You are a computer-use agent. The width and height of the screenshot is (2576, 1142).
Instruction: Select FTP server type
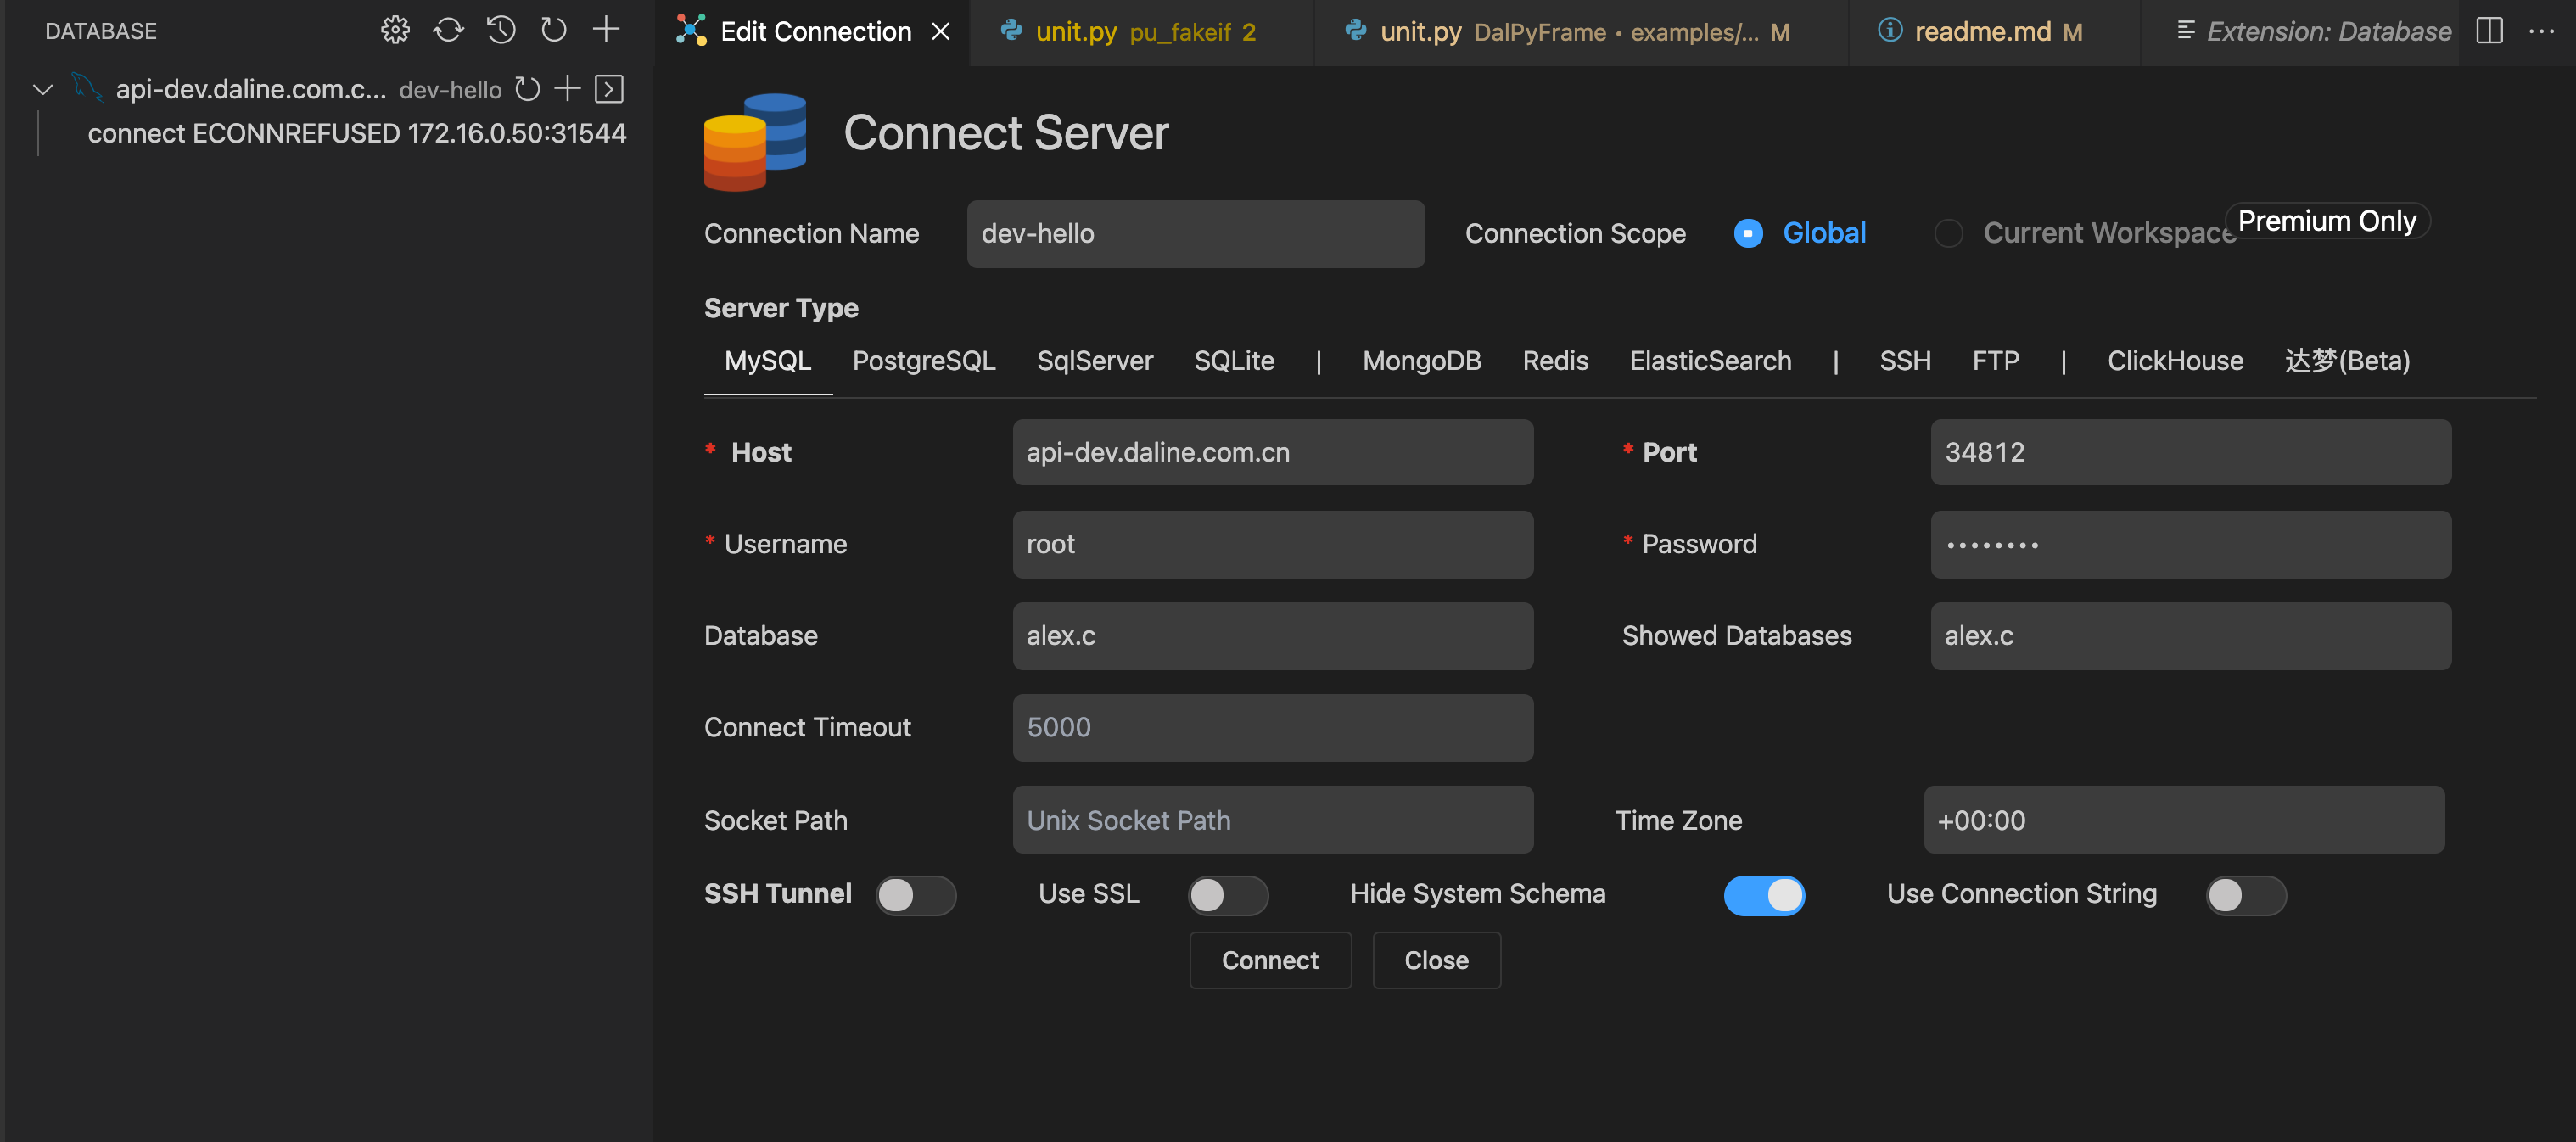click(1995, 361)
